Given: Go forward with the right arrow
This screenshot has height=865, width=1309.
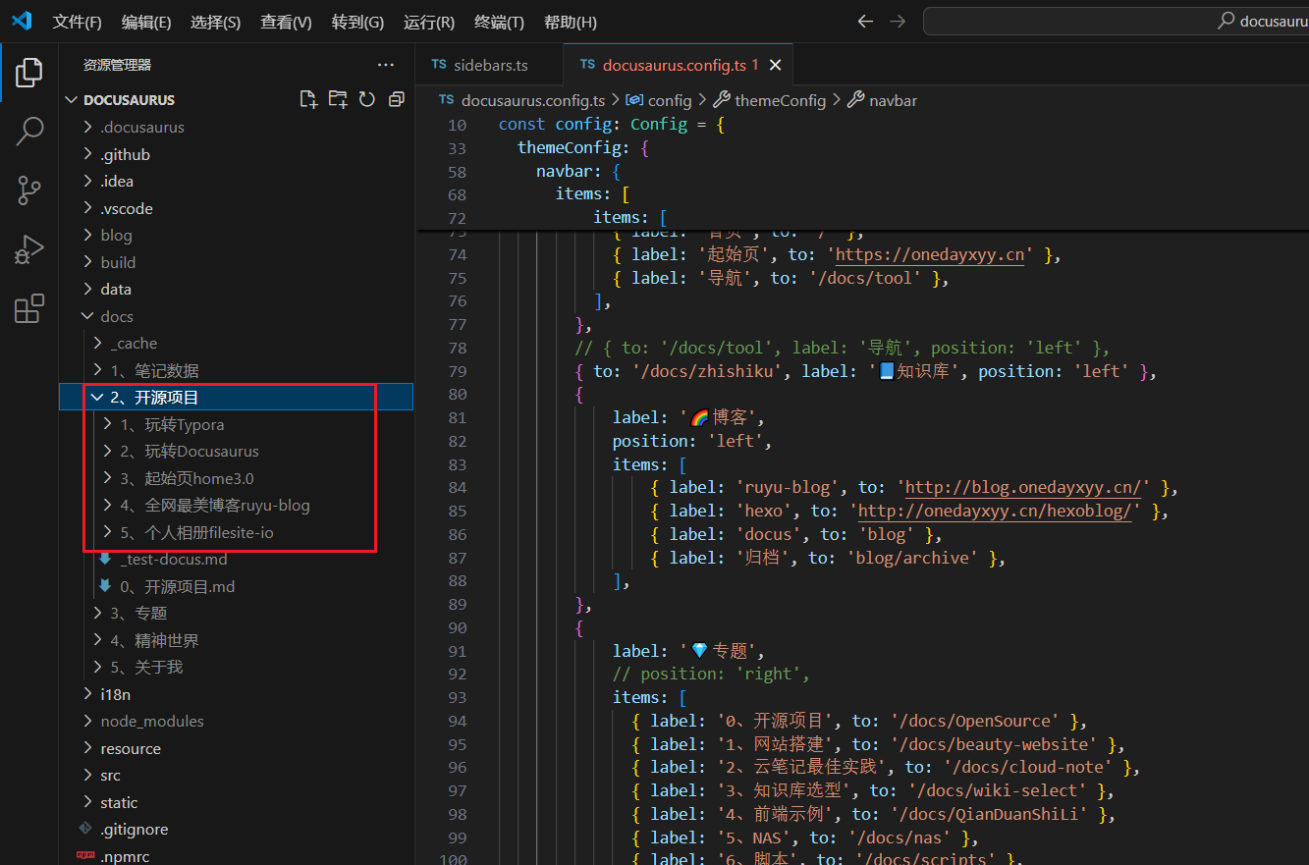Looking at the screenshot, I should [x=898, y=21].
